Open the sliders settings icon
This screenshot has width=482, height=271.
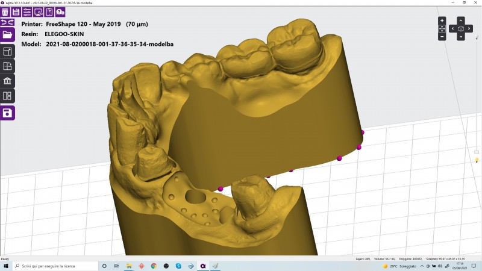tap(27, 12)
